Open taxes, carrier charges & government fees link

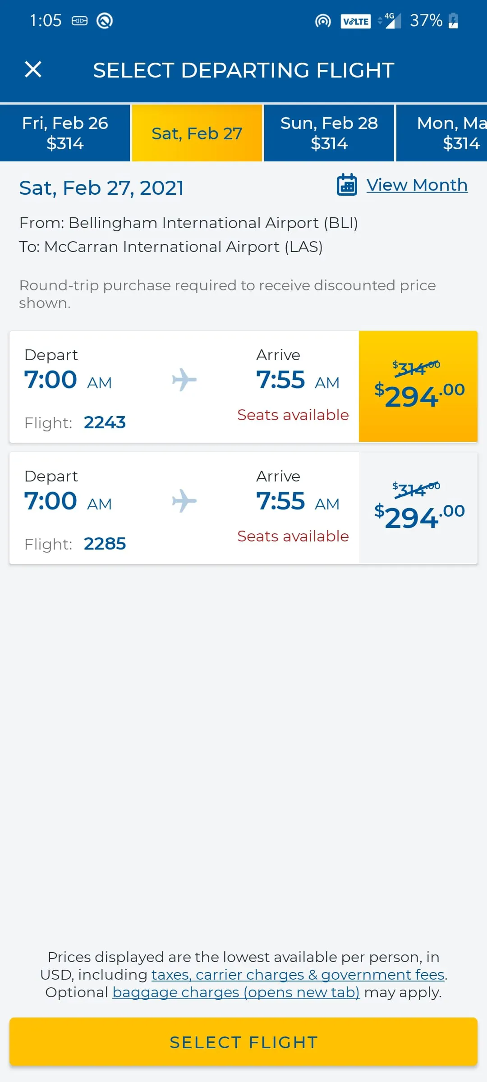[298, 975]
